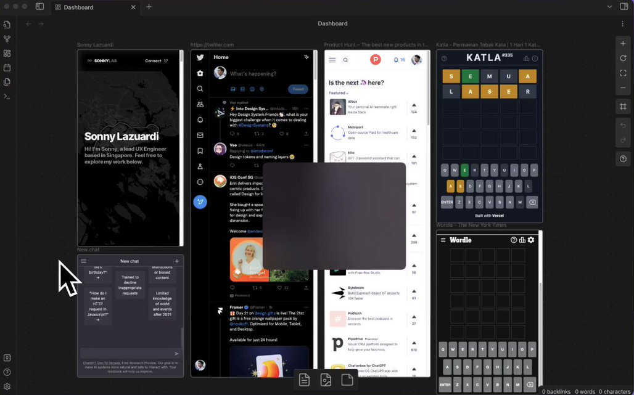634x395 pixels.
Task: Zoom canvas to fit all cards
Action: click(623, 73)
